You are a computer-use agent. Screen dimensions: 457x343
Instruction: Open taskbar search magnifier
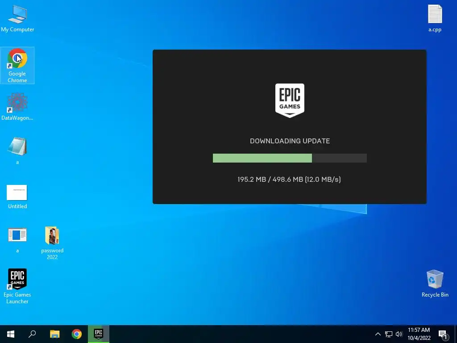point(32,334)
